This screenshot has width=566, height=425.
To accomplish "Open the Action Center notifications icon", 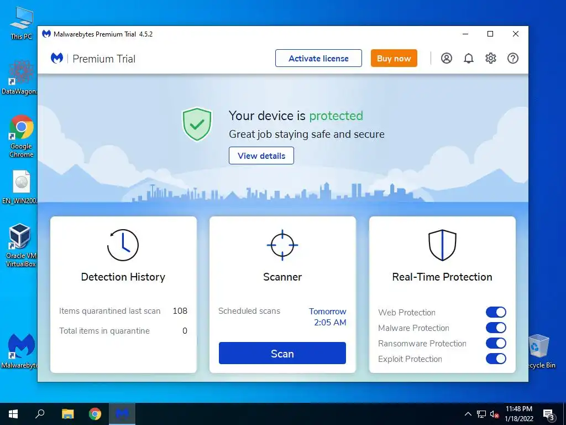I will click(549, 414).
